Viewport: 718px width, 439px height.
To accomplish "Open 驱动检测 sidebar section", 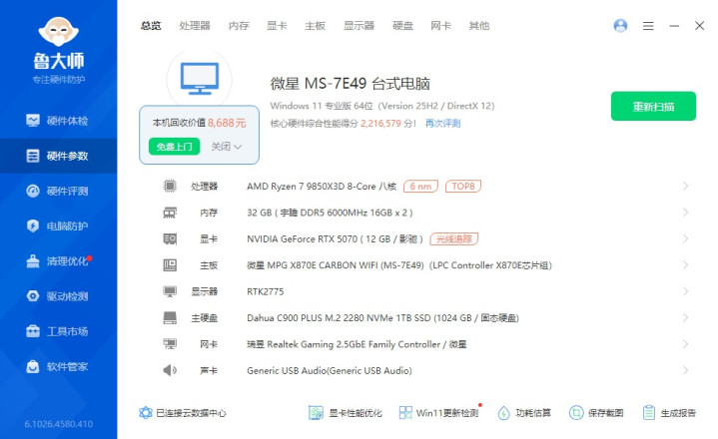I will (x=58, y=296).
